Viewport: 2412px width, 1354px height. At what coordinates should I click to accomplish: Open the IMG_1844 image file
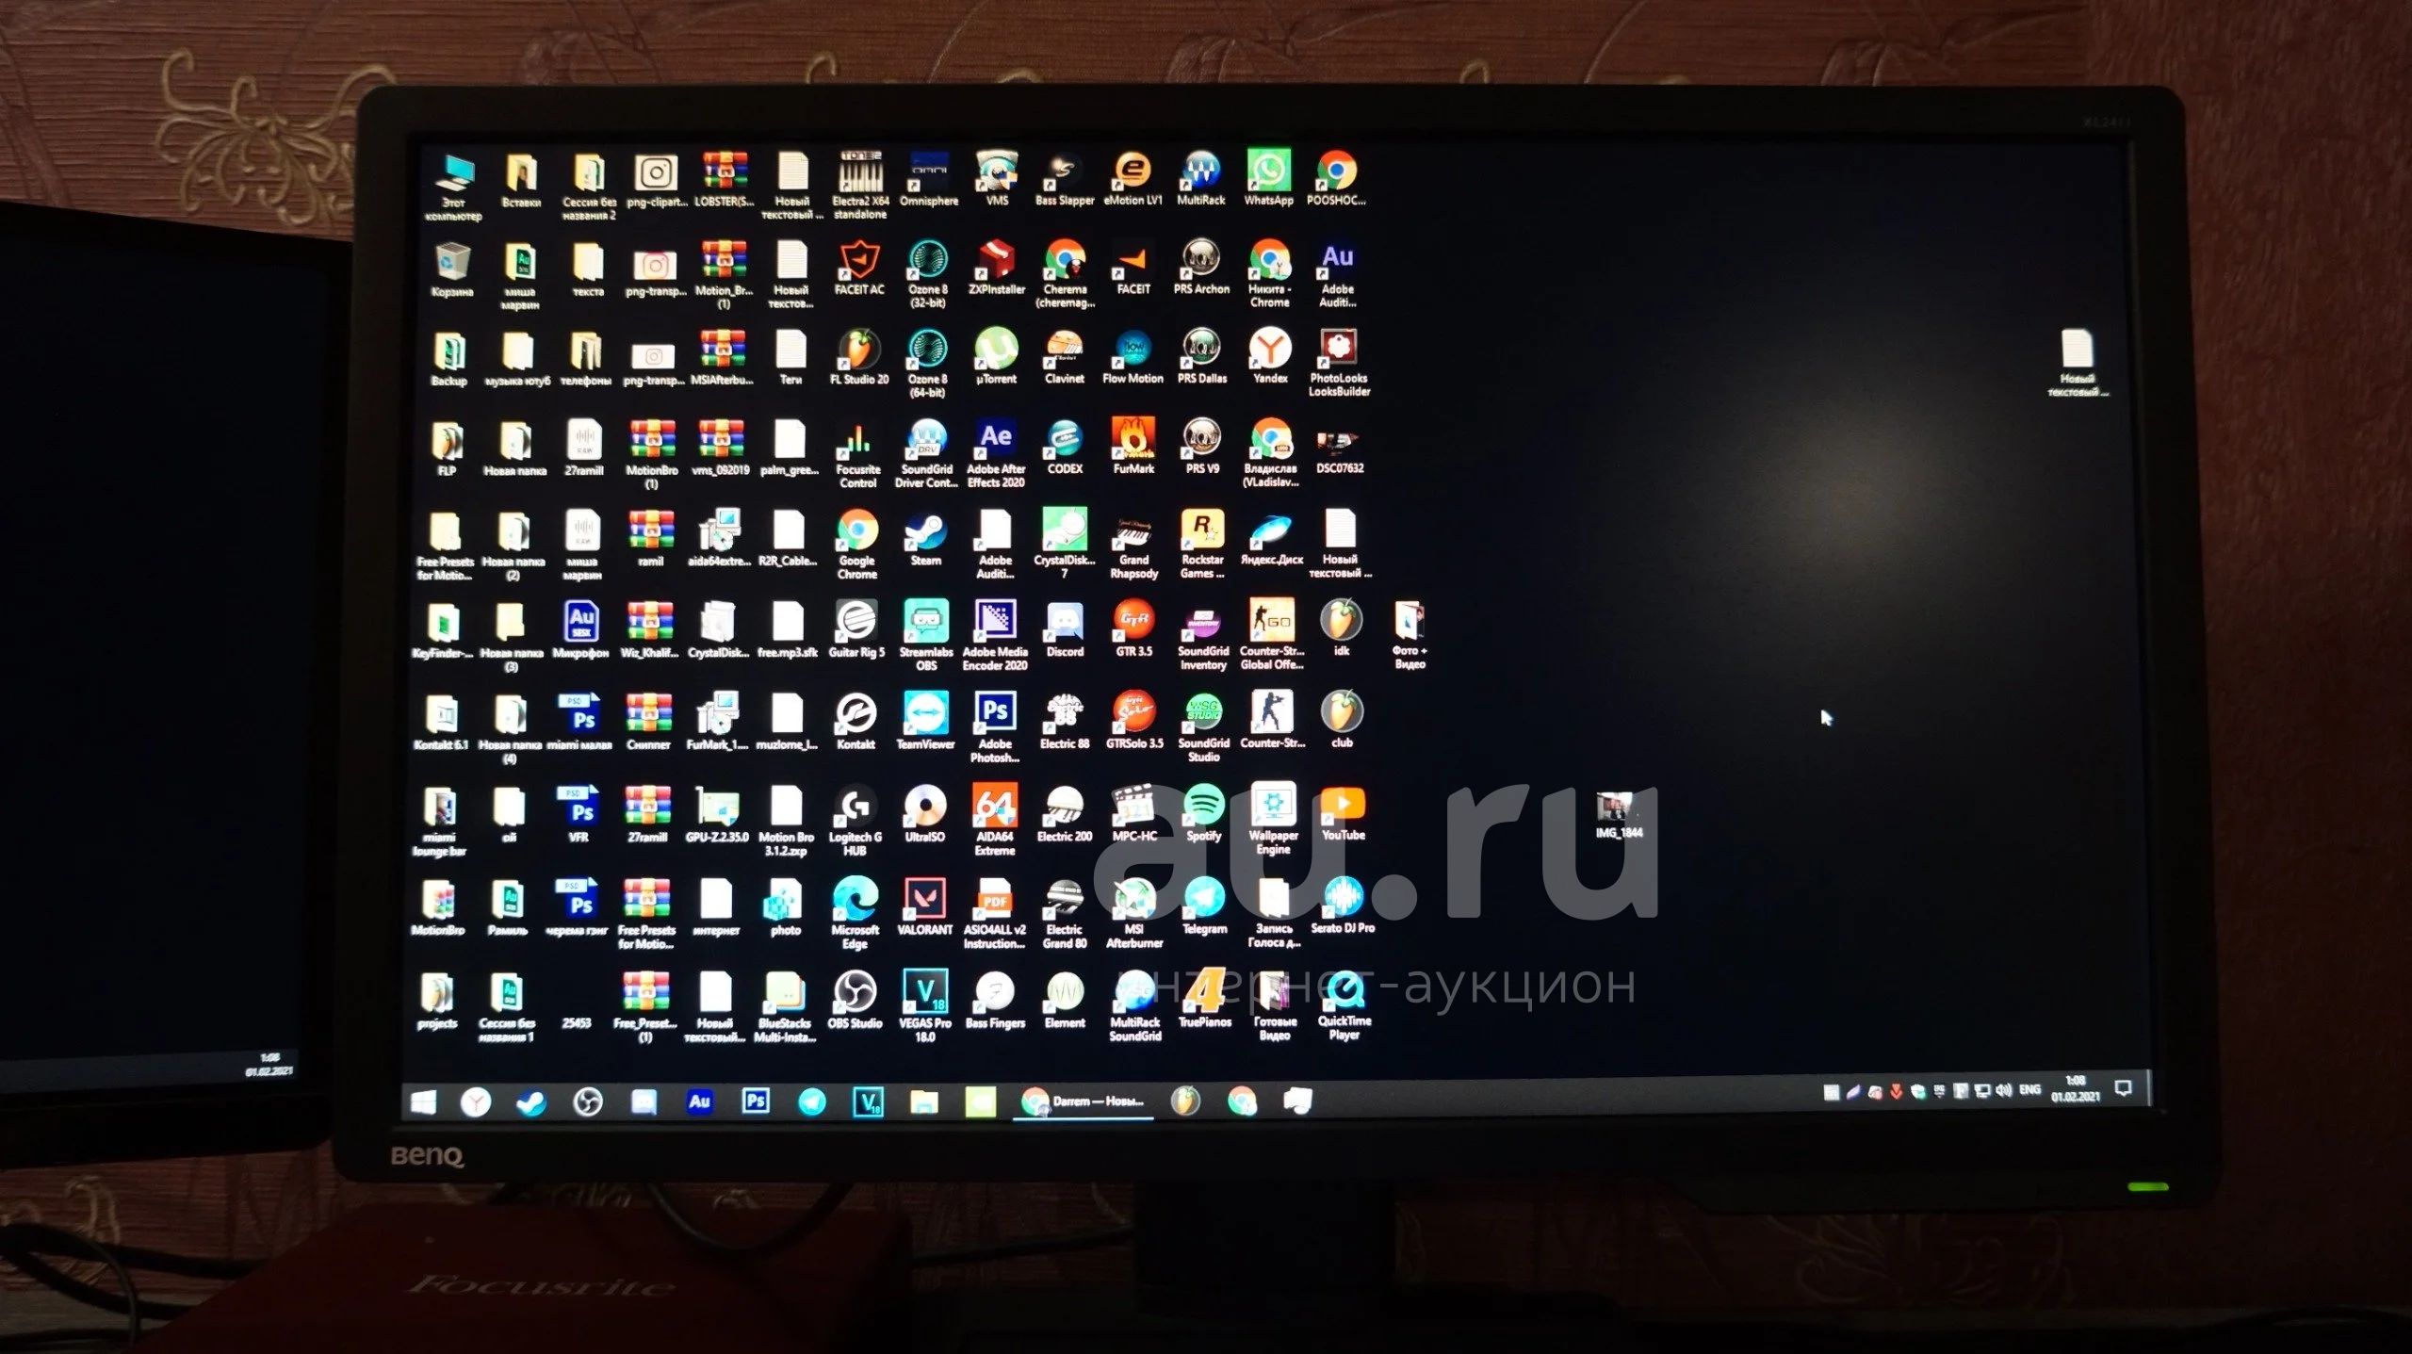coord(1619,815)
